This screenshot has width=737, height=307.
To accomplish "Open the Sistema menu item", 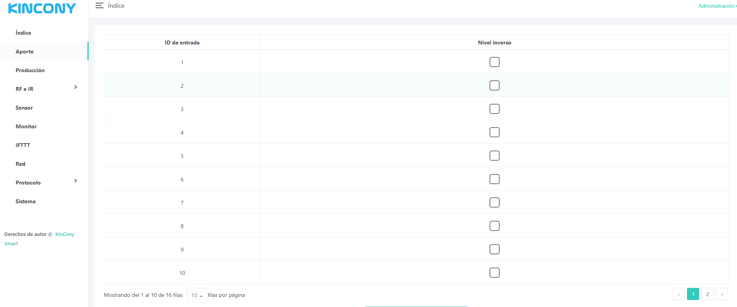I will (x=25, y=201).
